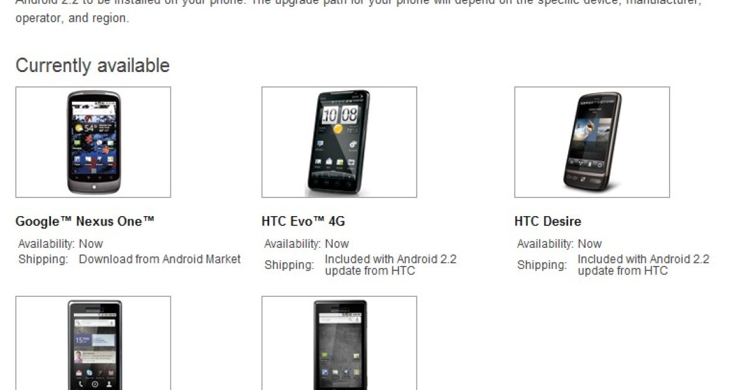This screenshot has height=390, width=746.
Task: Click Download from Android Market text
Action: tap(160, 260)
